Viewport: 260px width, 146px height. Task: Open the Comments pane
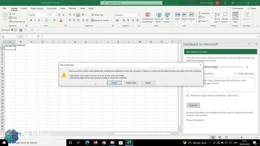(236, 8)
